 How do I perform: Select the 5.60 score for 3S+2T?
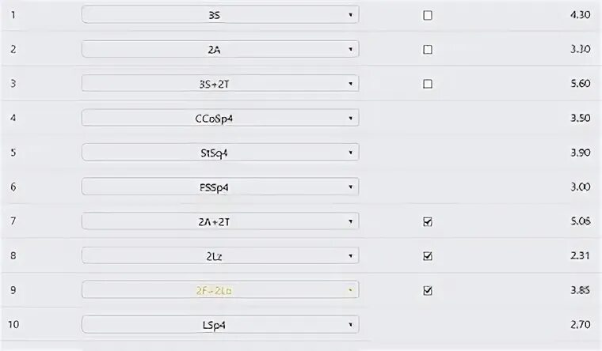580,84
